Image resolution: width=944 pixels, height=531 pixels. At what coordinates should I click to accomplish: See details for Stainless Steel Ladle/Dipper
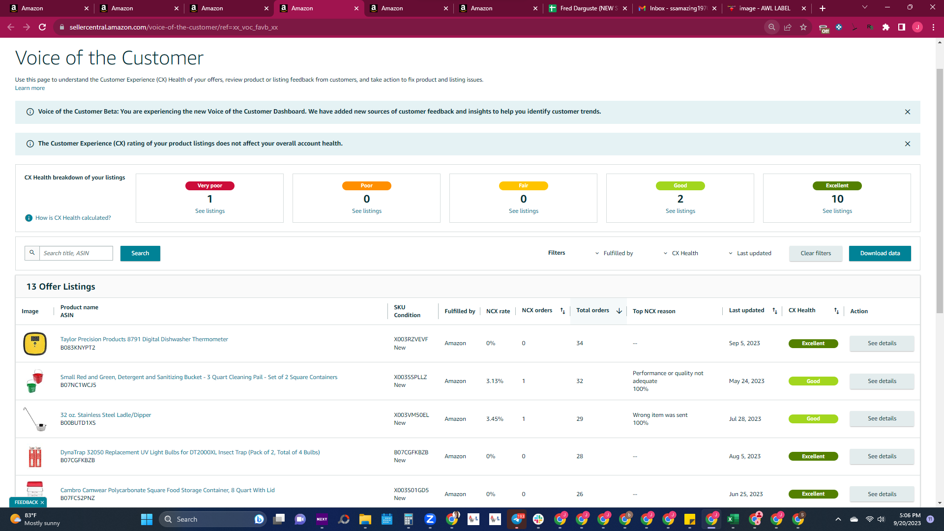click(882, 418)
